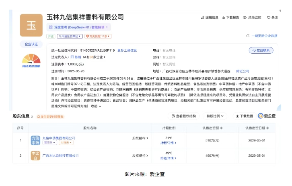Download report via 下载报告
The image size is (292, 186).
[230, 18]
